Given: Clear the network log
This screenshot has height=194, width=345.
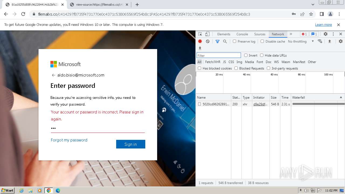Looking at the screenshot, I should [208, 41].
